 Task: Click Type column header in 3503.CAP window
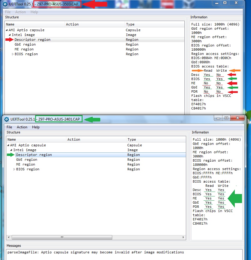pos(155,24)
